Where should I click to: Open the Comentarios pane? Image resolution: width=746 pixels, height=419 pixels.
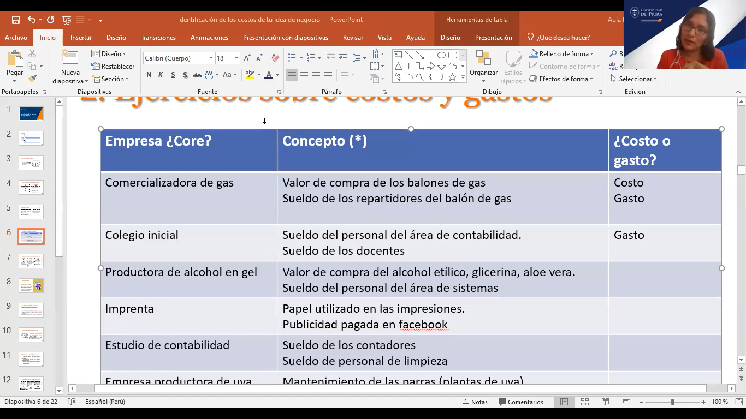tap(521, 402)
